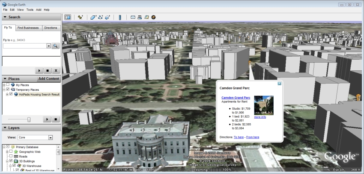
Task: Add an image overlay from the toolbar
Action: 107,17
